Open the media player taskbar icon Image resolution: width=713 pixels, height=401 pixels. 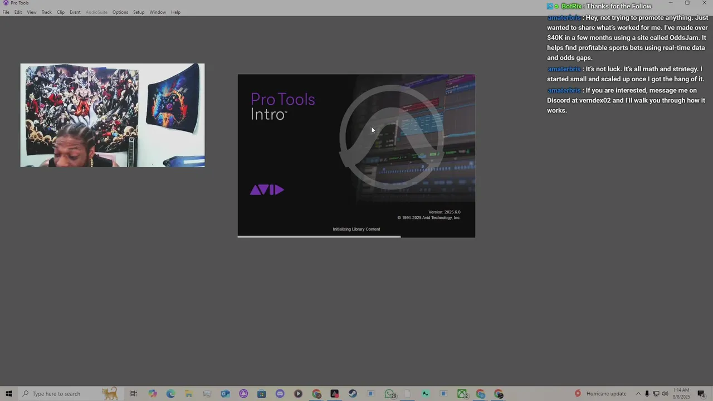(298, 394)
